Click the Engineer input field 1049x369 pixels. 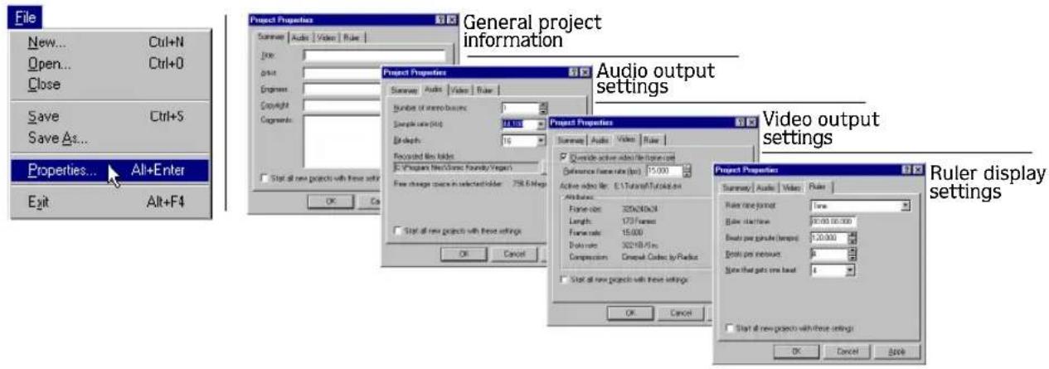pos(341,90)
